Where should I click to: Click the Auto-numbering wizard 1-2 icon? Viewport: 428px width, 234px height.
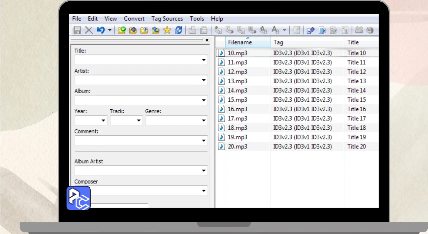(345, 30)
